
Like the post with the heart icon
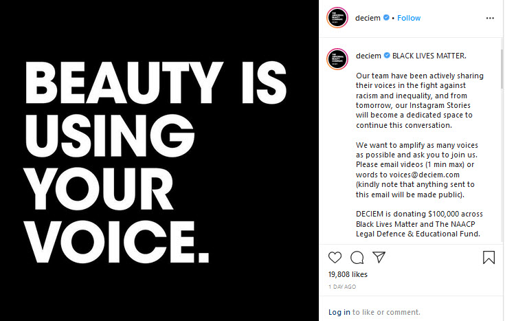pyautogui.click(x=335, y=257)
